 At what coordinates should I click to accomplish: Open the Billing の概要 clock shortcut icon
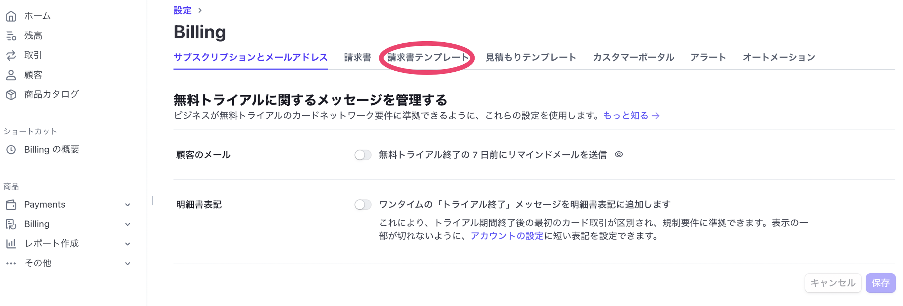pyautogui.click(x=11, y=149)
